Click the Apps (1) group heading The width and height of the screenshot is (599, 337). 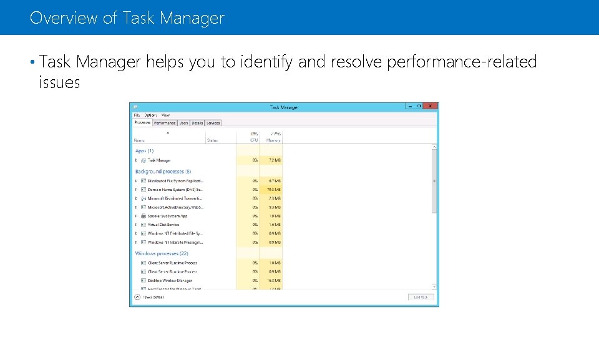coord(144,151)
